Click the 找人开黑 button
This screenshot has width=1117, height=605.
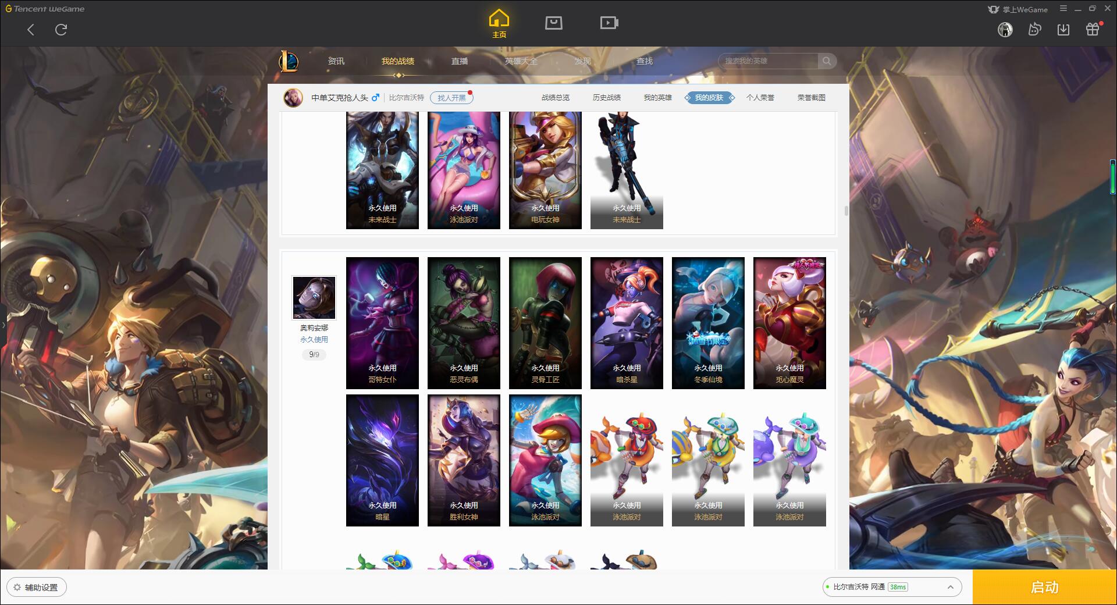point(451,98)
